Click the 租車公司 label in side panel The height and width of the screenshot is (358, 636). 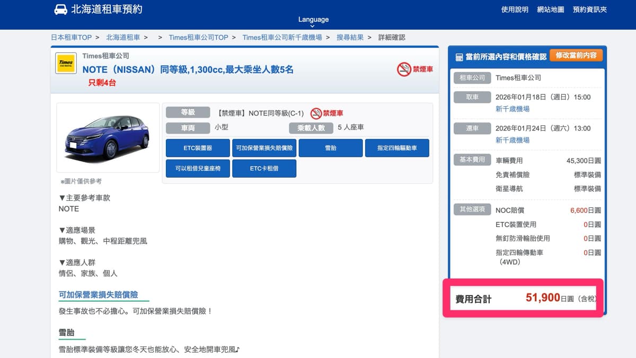tap(472, 77)
